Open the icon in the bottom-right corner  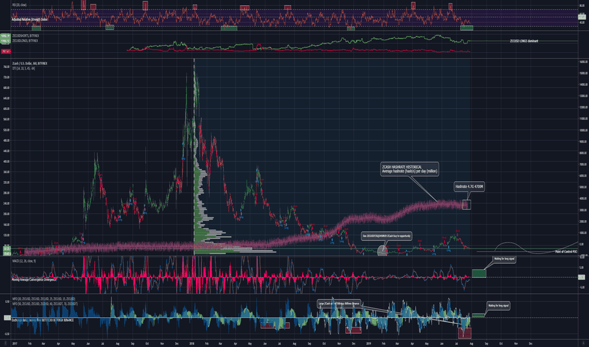click(583, 343)
